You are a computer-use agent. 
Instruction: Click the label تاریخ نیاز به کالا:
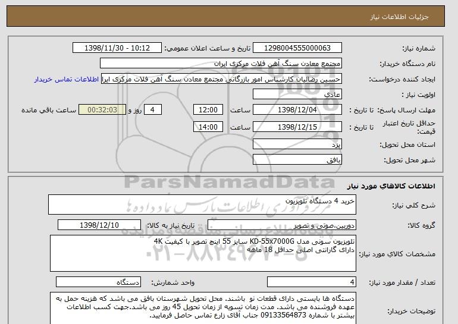171,225
